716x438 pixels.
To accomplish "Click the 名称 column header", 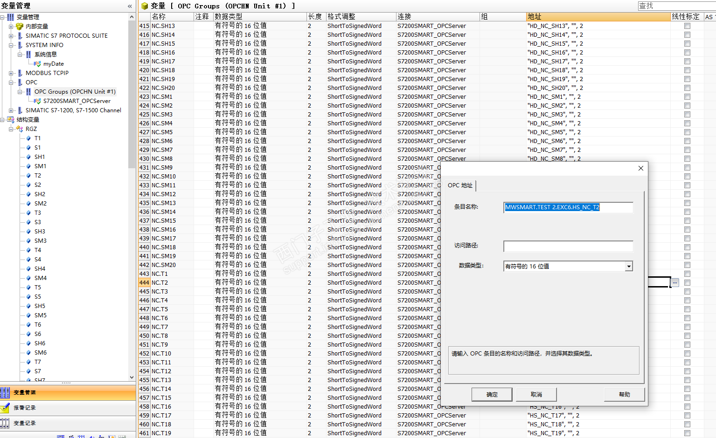I will [x=172, y=17].
